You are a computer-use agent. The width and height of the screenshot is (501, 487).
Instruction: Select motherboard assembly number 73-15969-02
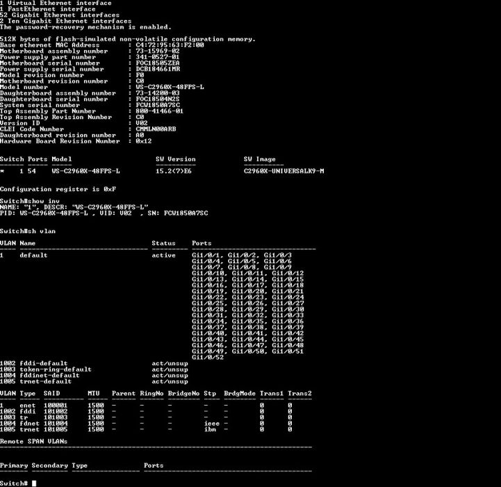(x=158, y=51)
